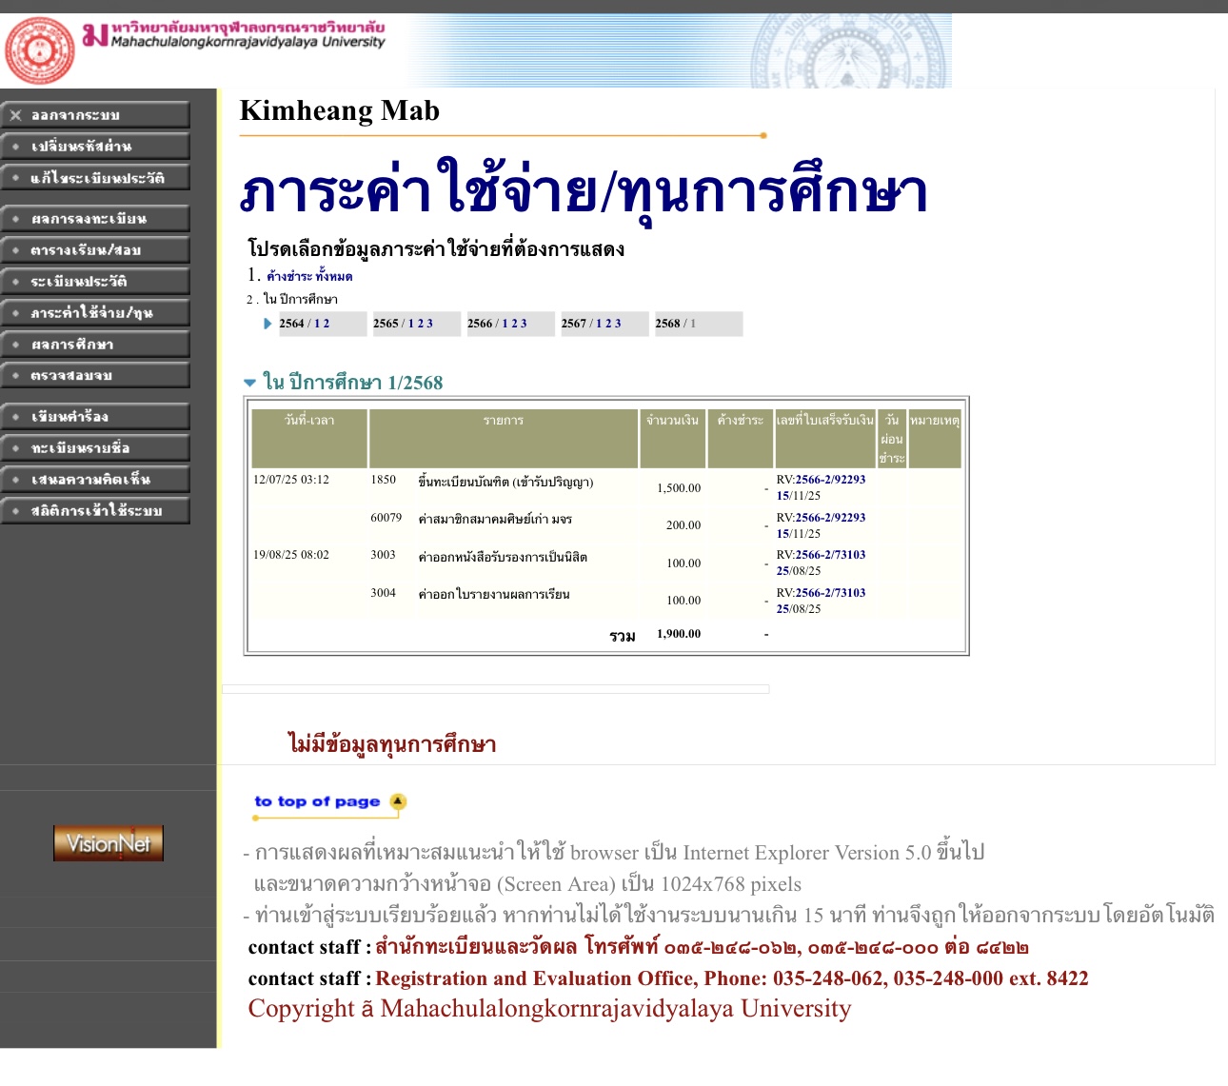Click the 'to top of page' link text
The image size is (1228, 1086).
pyautogui.click(x=317, y=802)
